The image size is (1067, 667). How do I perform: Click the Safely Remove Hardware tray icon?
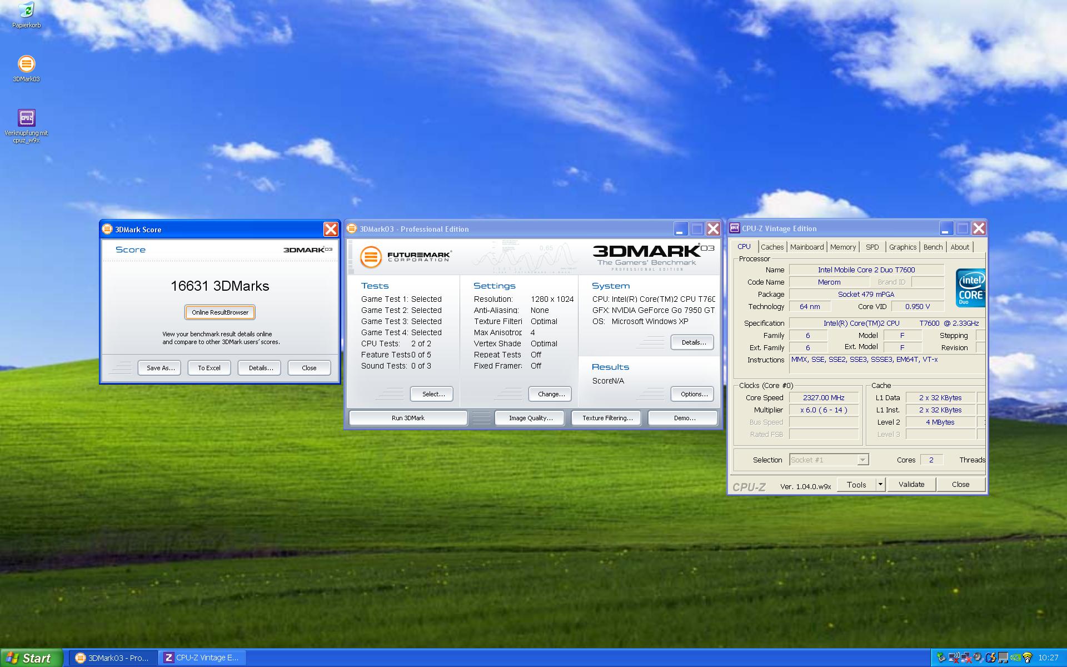pos(941,658)
